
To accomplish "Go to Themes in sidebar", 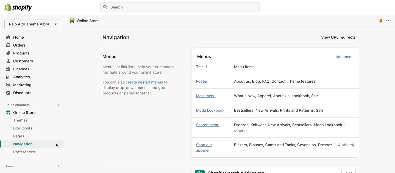I will pyautogui.click(x=20, y=120).
